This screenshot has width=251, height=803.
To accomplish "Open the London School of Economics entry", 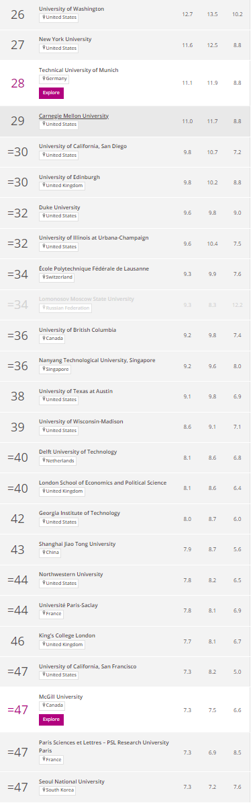I will click(103, 483).
